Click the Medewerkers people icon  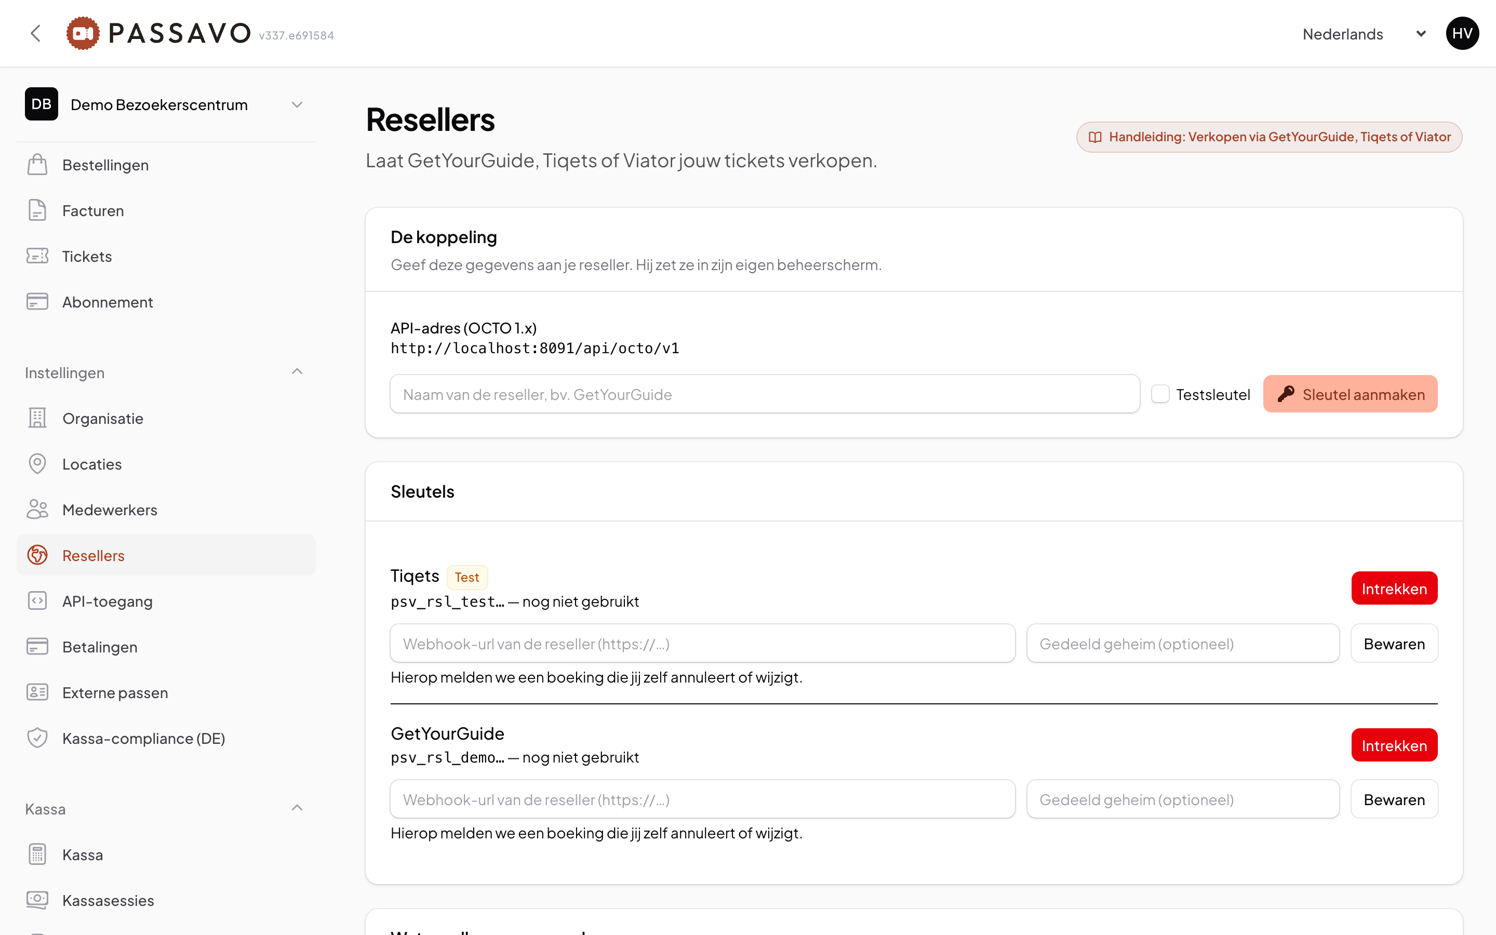pos(37,510)
